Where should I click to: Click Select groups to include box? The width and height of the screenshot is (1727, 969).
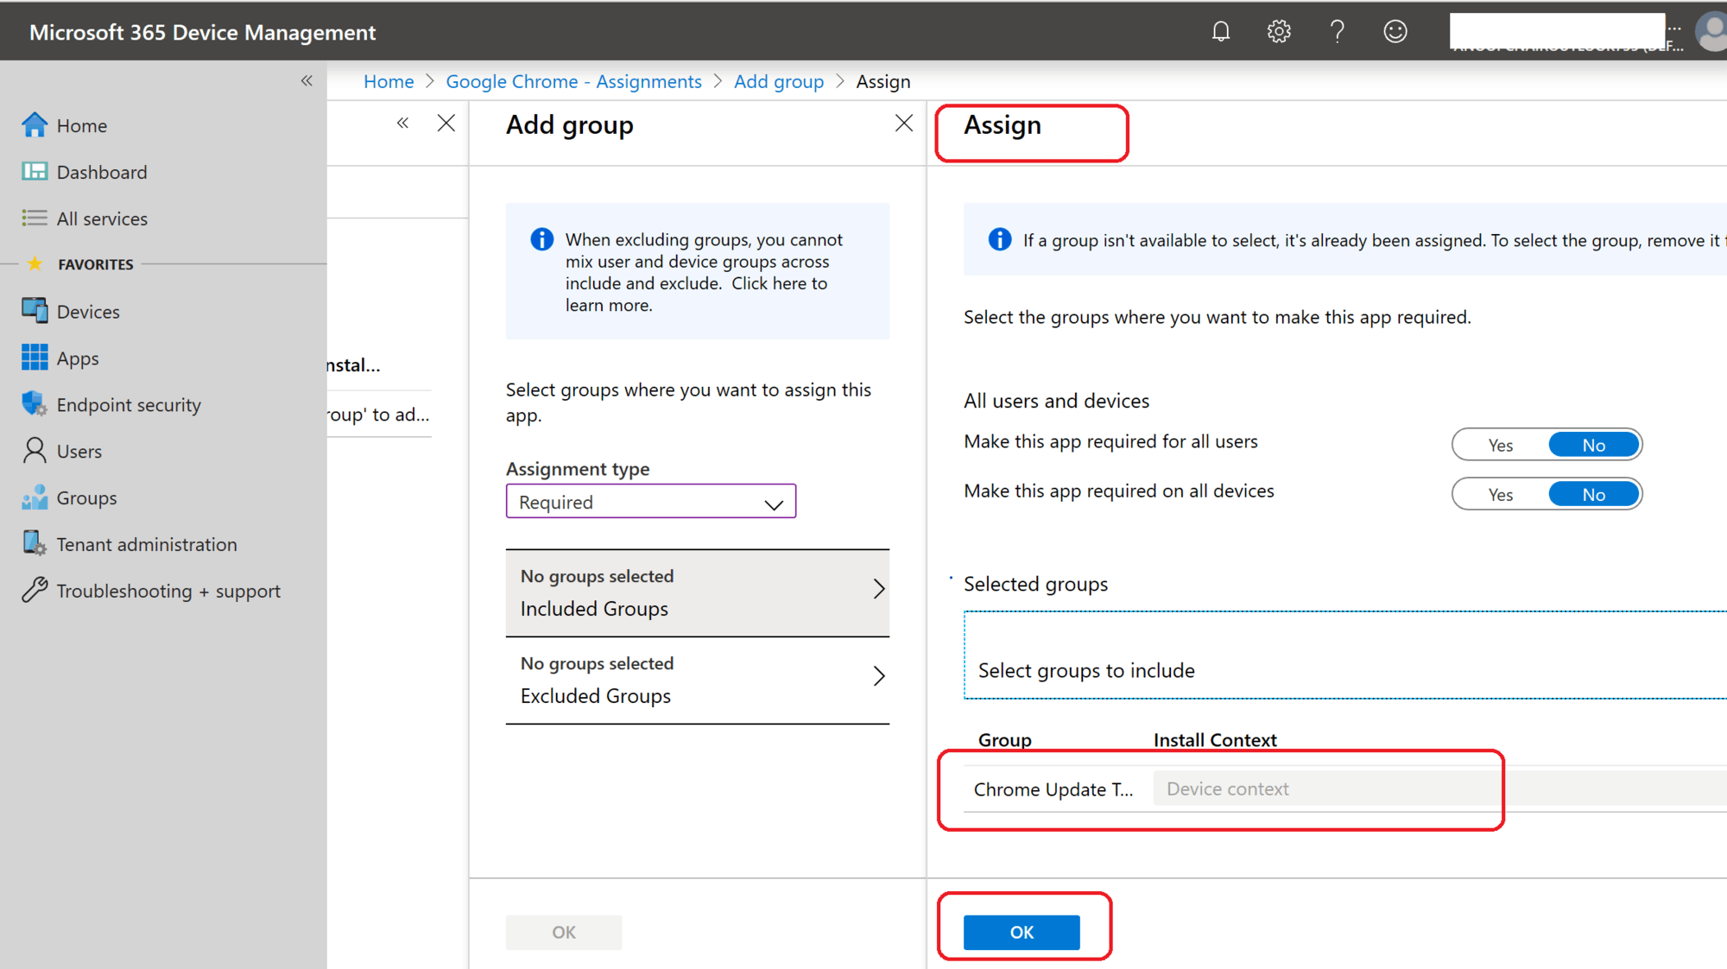[1344, 655]
